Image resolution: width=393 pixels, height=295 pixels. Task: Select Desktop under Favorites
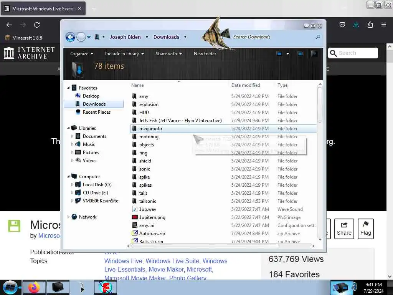[91, 96]
